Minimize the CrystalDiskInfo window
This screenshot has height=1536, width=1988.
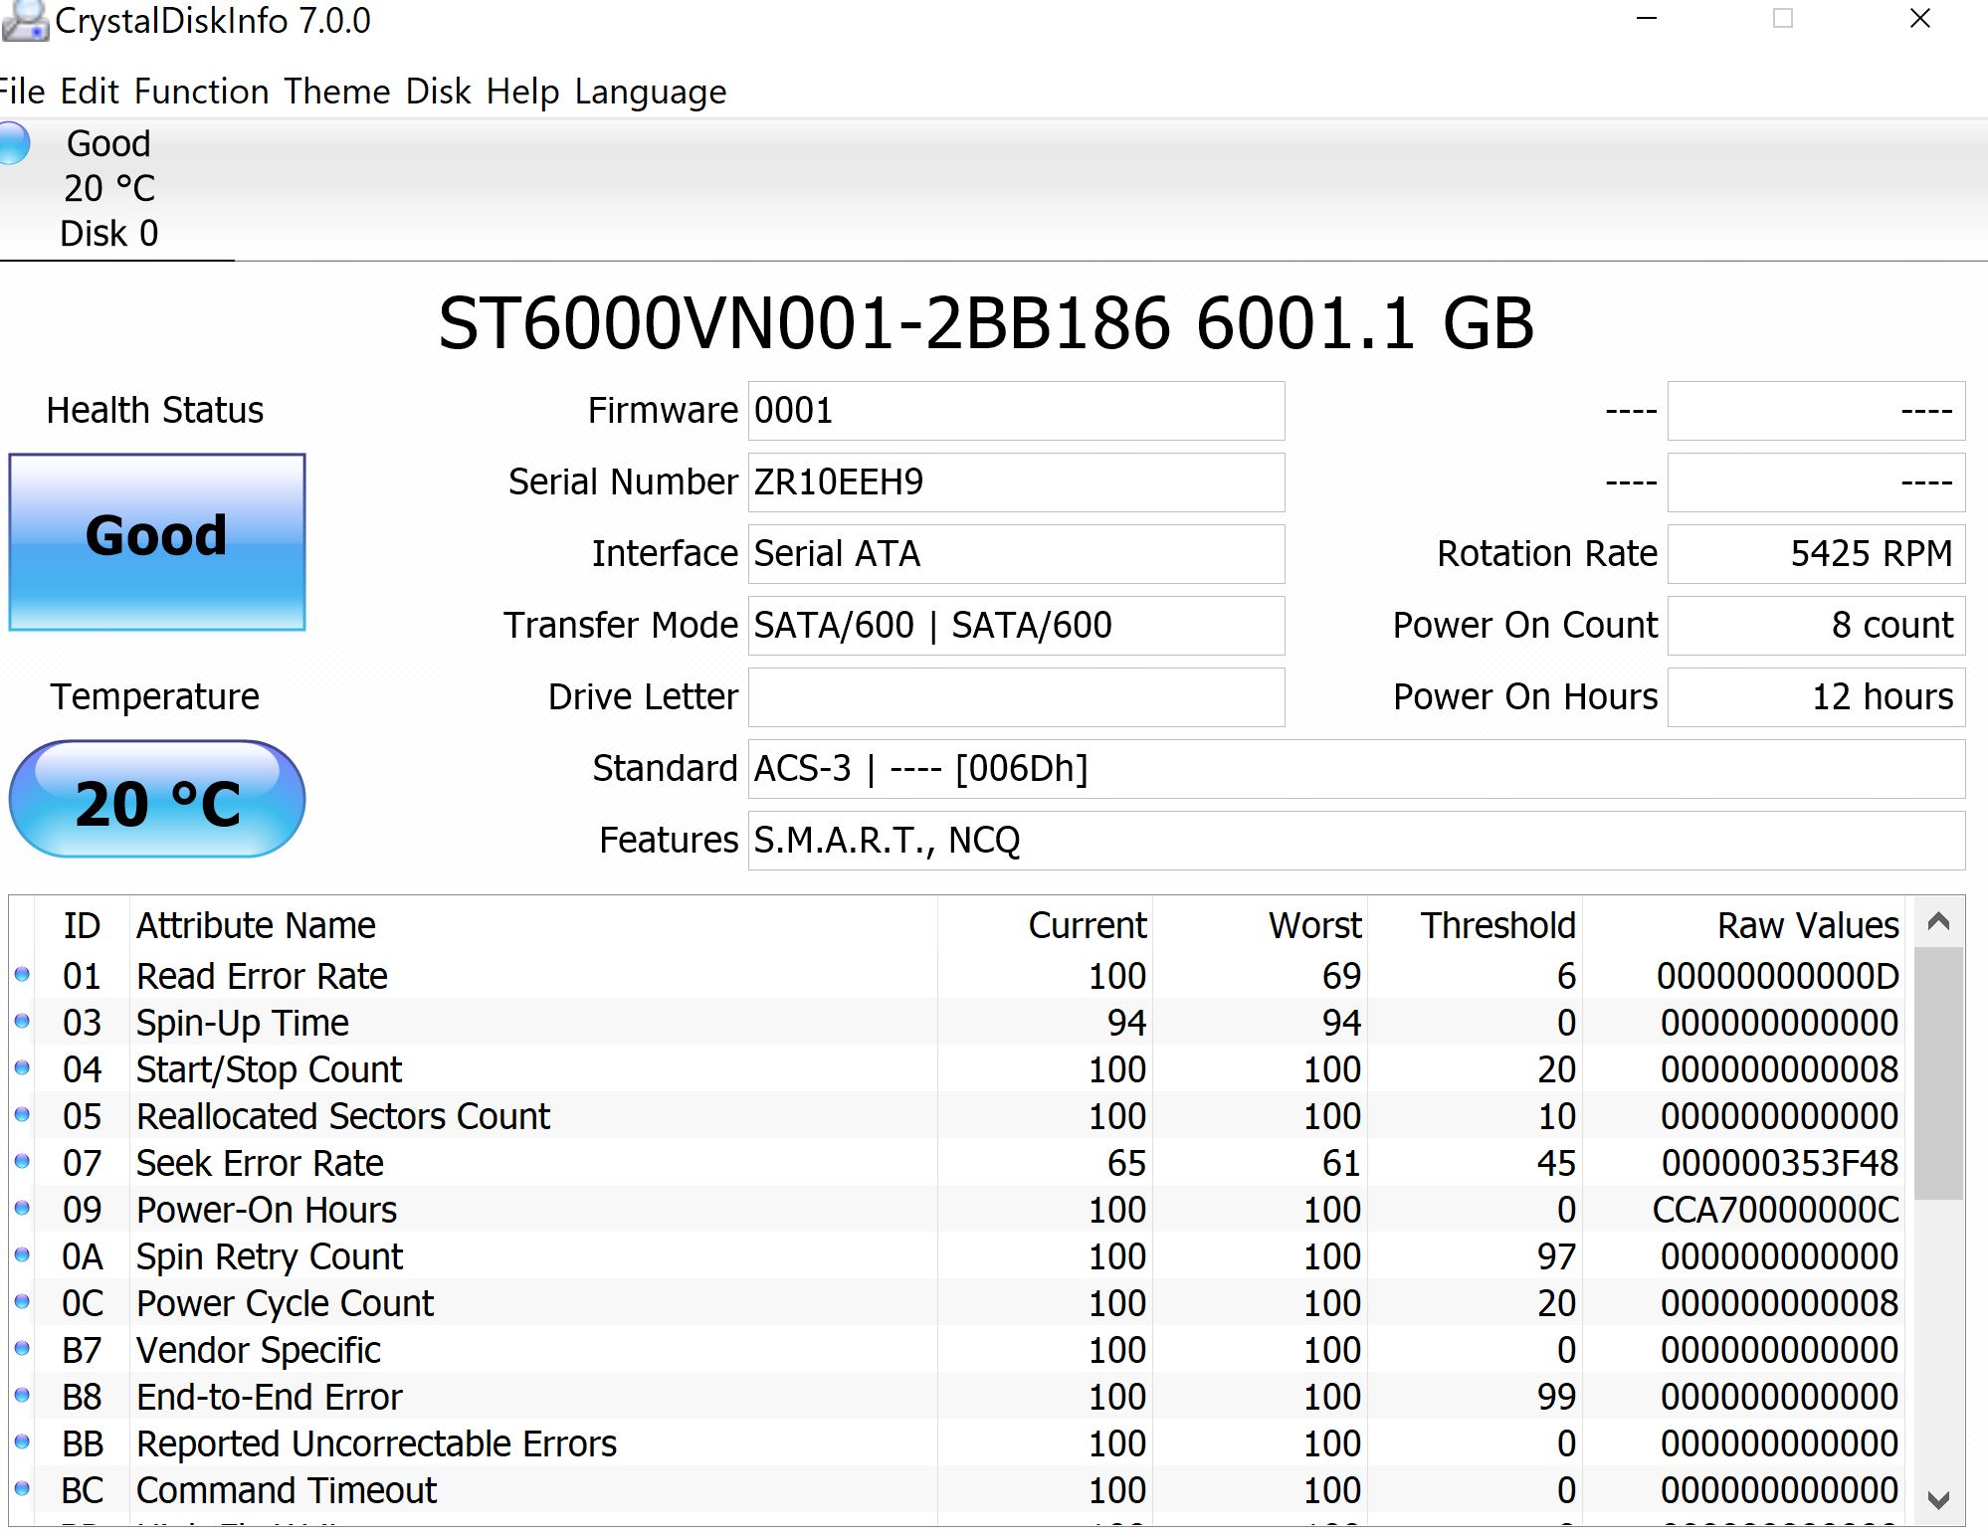(1647, 19)
